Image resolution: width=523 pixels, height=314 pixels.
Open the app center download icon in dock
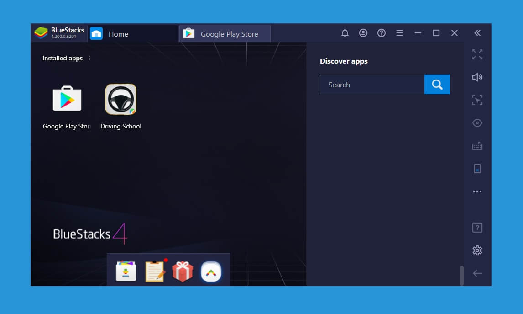click(x=126, y=271)
